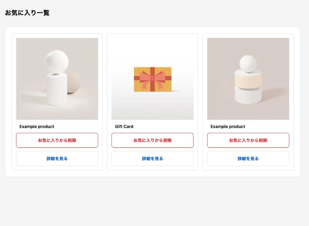Screen dimensions: 309x226
Task: Select the Gift Card product title
Action: (x=124, y=126)
